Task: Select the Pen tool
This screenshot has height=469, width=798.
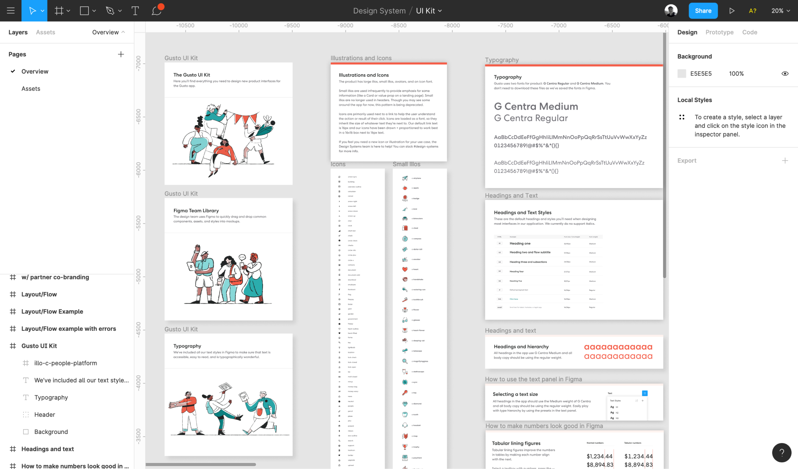Action: tap(110, 11)
